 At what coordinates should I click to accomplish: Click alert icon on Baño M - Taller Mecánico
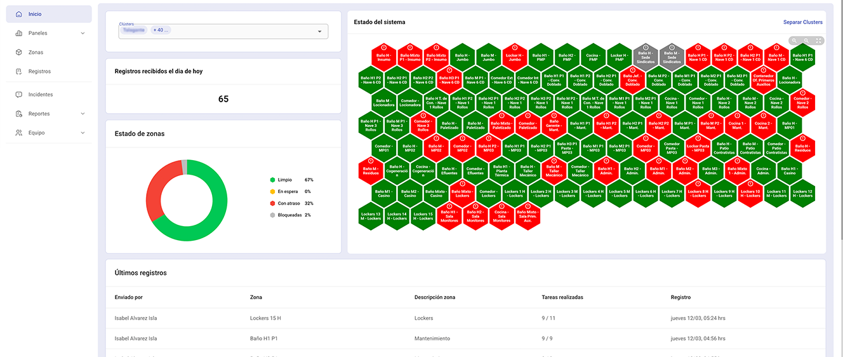click(554, 160)
